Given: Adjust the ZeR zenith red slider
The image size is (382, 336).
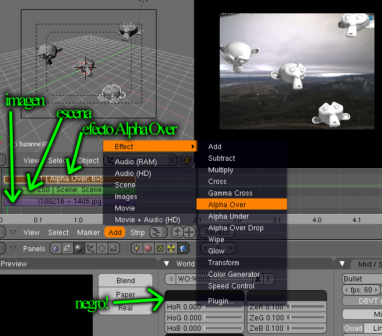Looking at the screenshot, I should 287,306.
